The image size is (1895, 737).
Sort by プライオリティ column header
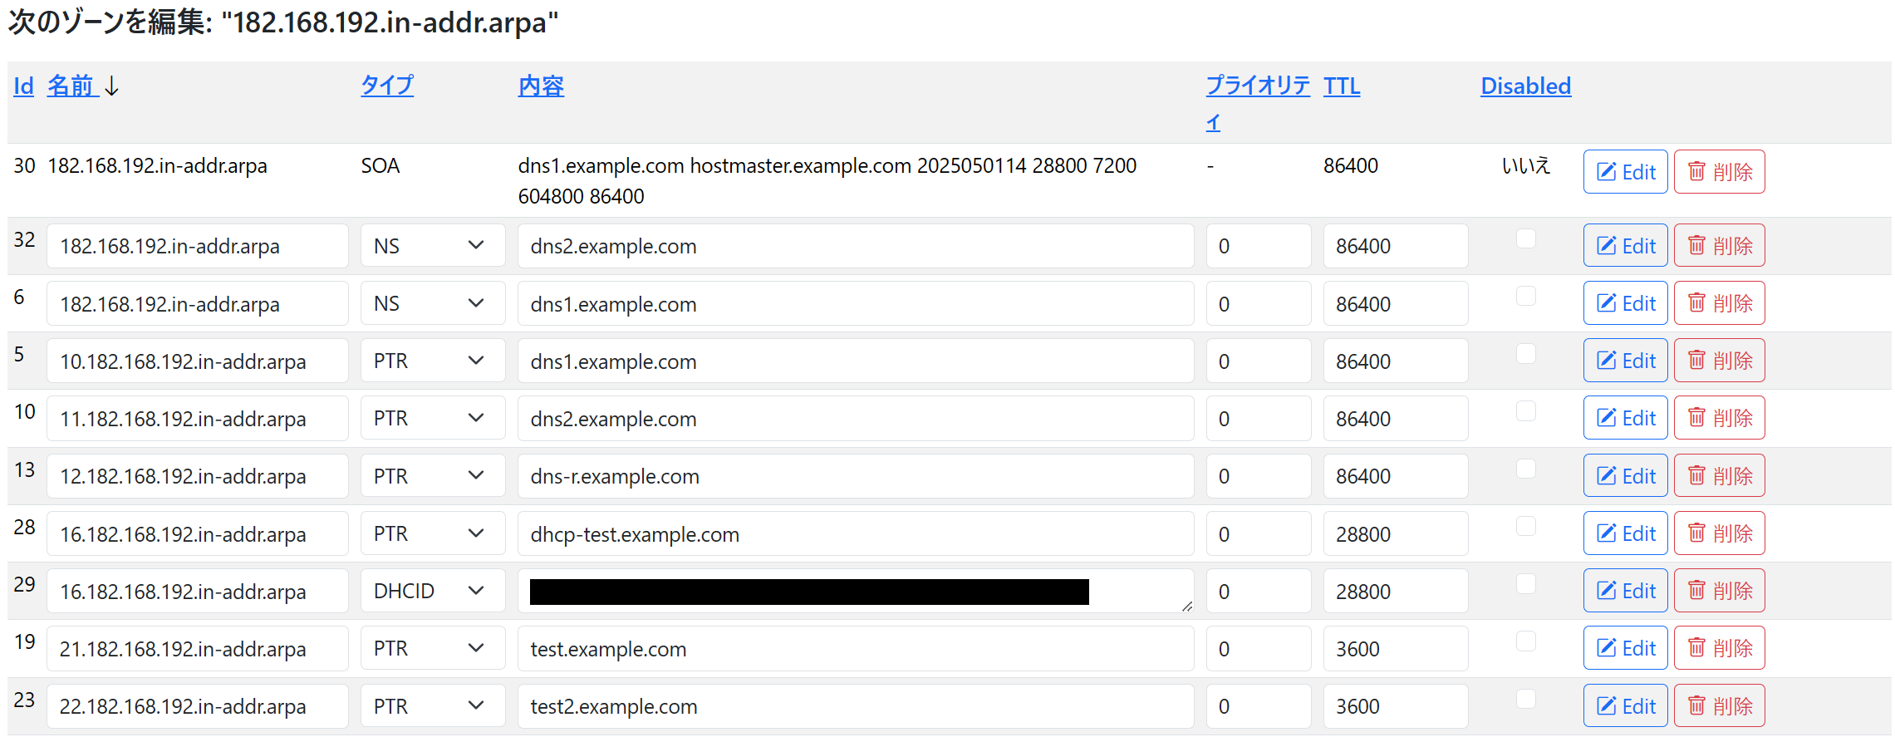pos(1258,103)
